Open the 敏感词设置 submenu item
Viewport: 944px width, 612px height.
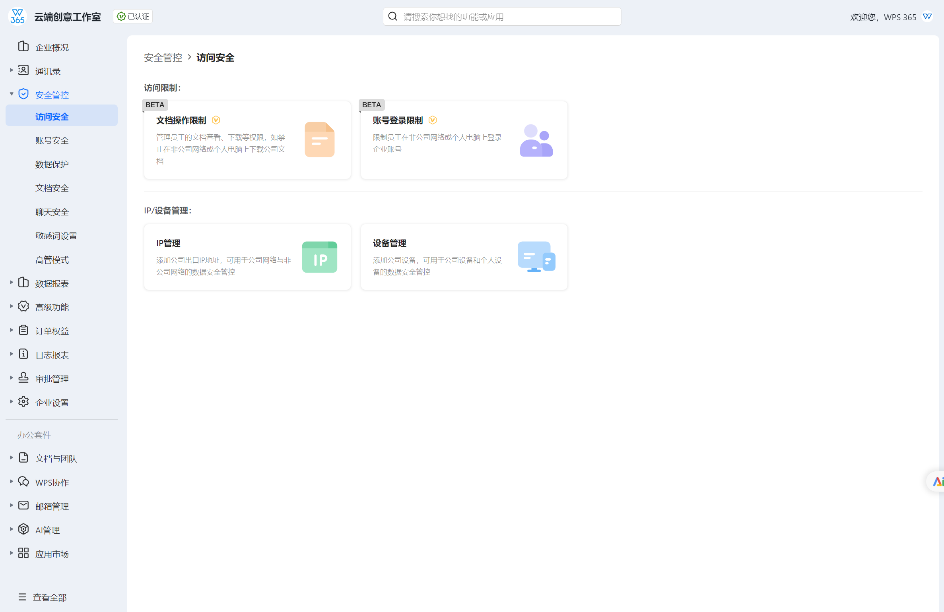coord(56,236)
